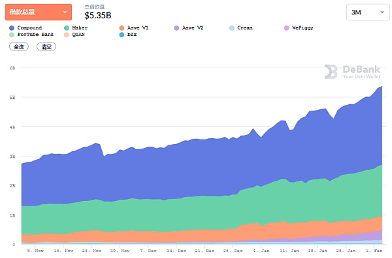The width and height of the screenshot is (392, 258).
Task: Toggle the Aave V2 legend dot
Action: pos(176,28)
